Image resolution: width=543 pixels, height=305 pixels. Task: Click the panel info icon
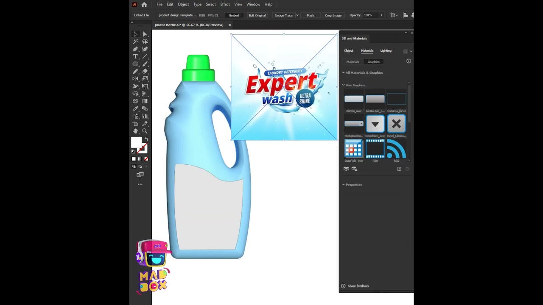pos(409,61)
